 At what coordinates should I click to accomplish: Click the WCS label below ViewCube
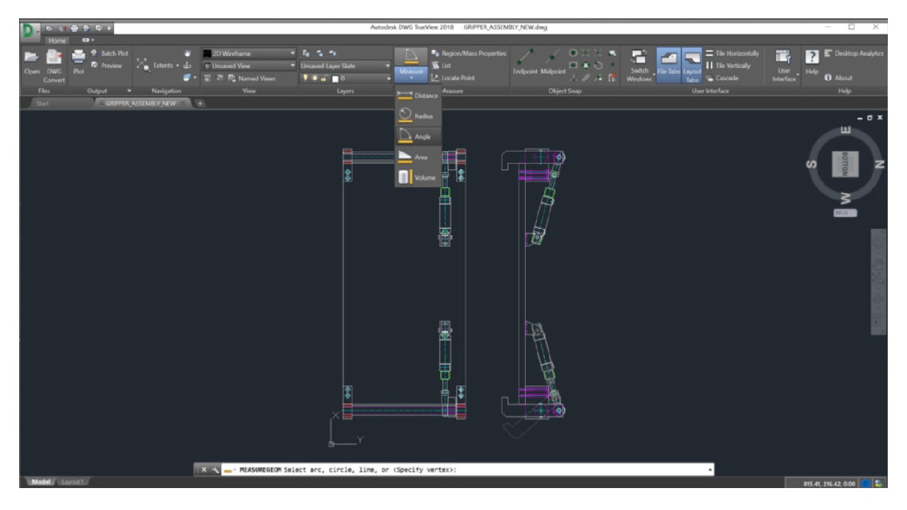click(847, 212)
